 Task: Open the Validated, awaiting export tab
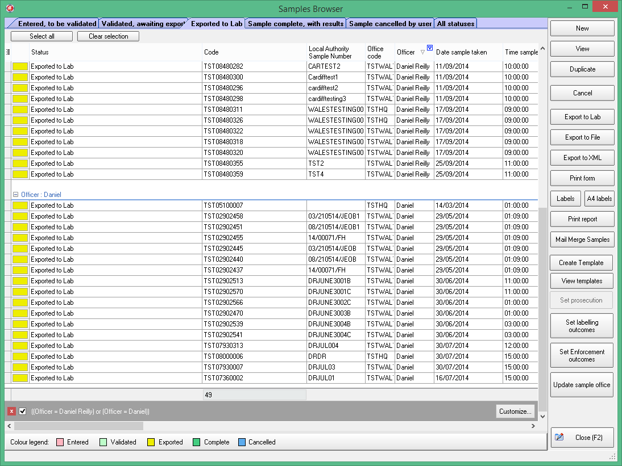pyautogui.click(x=143, y=24)
